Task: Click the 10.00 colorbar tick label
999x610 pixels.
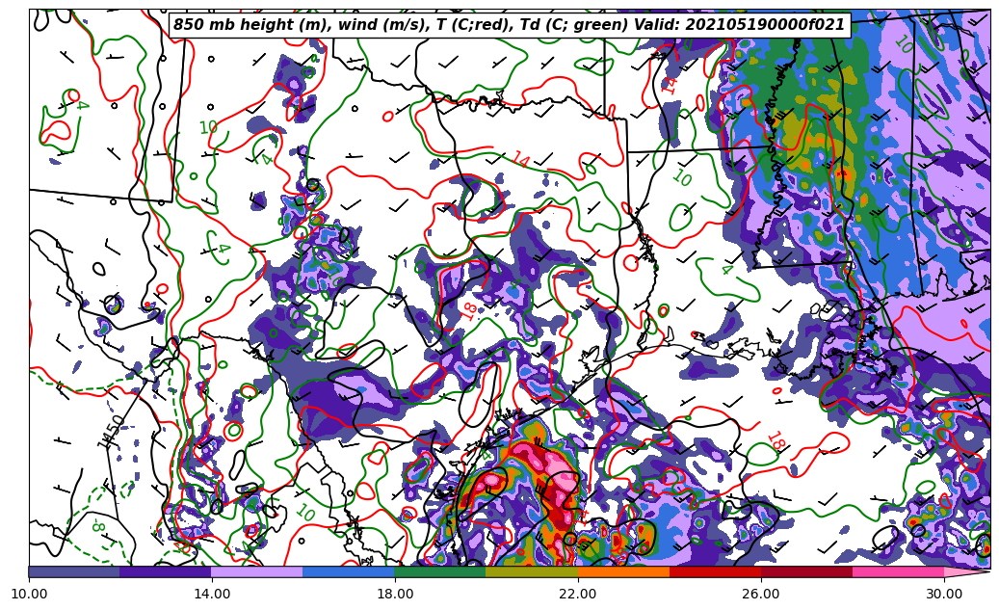Action: tap(29, 594)
